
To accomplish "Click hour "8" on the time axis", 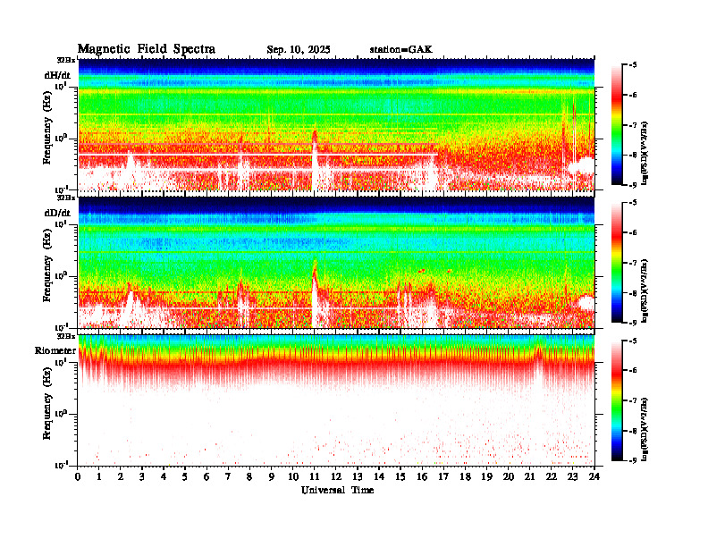I will (249, 476).
